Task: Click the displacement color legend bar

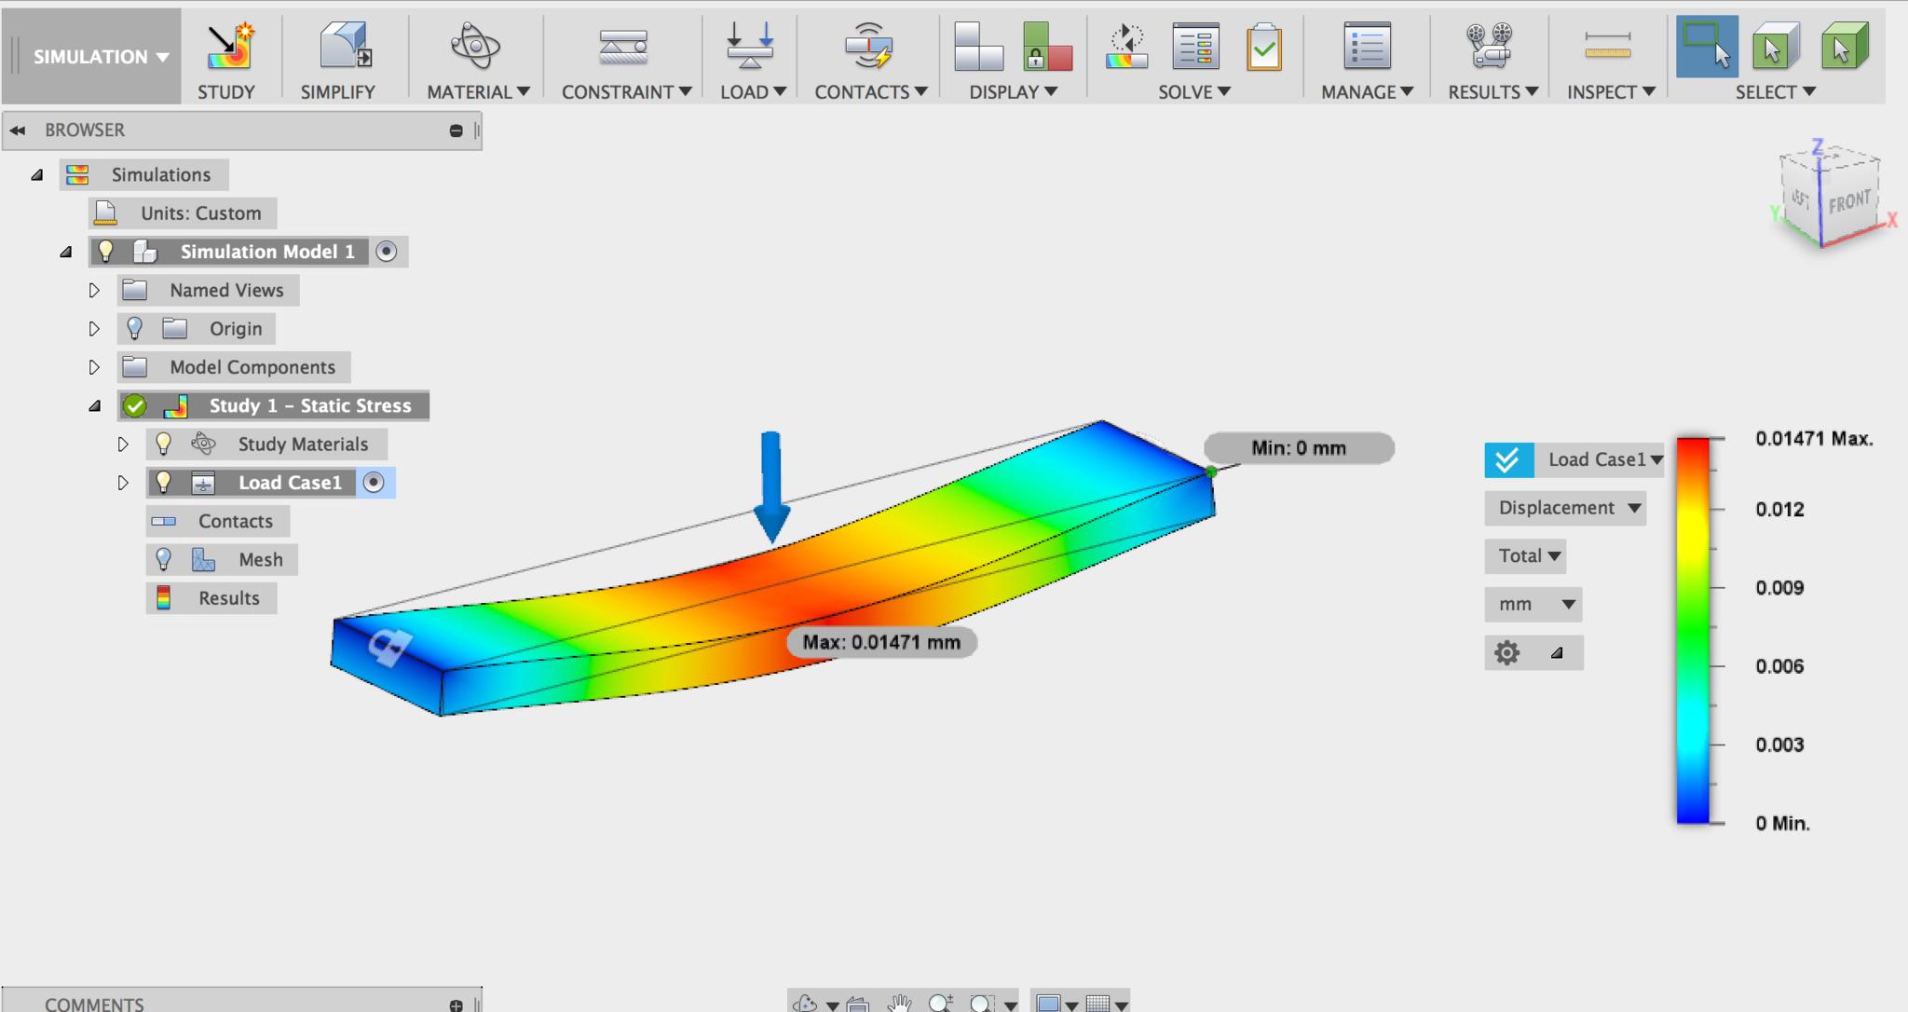Action: click(1693, 631)
